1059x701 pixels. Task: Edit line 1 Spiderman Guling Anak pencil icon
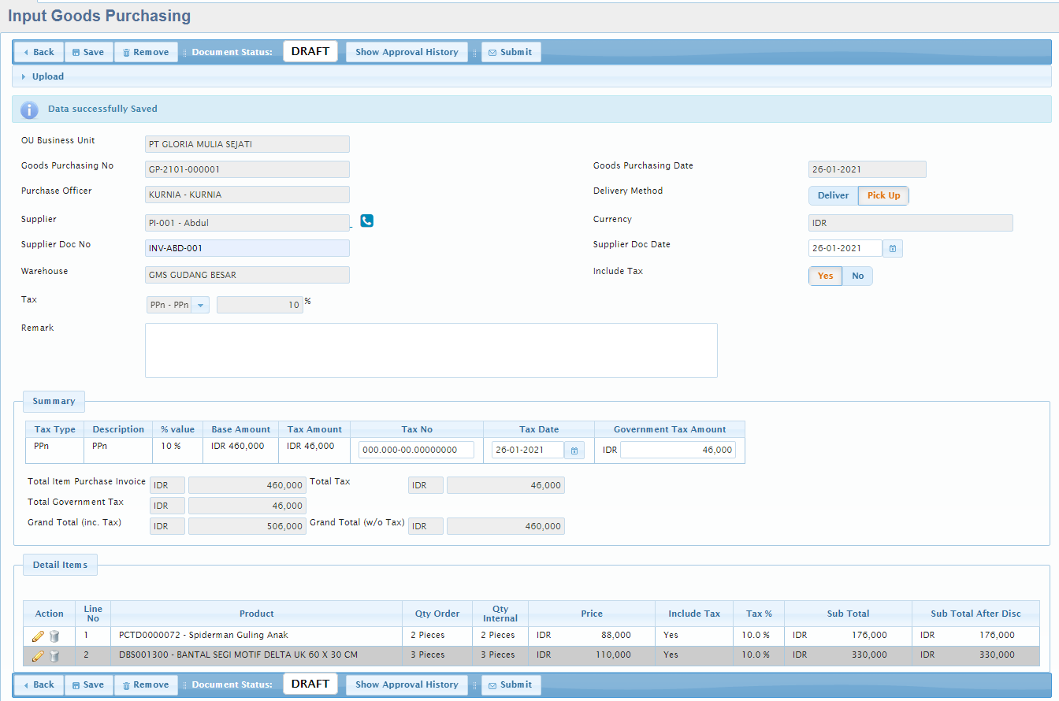38,636
